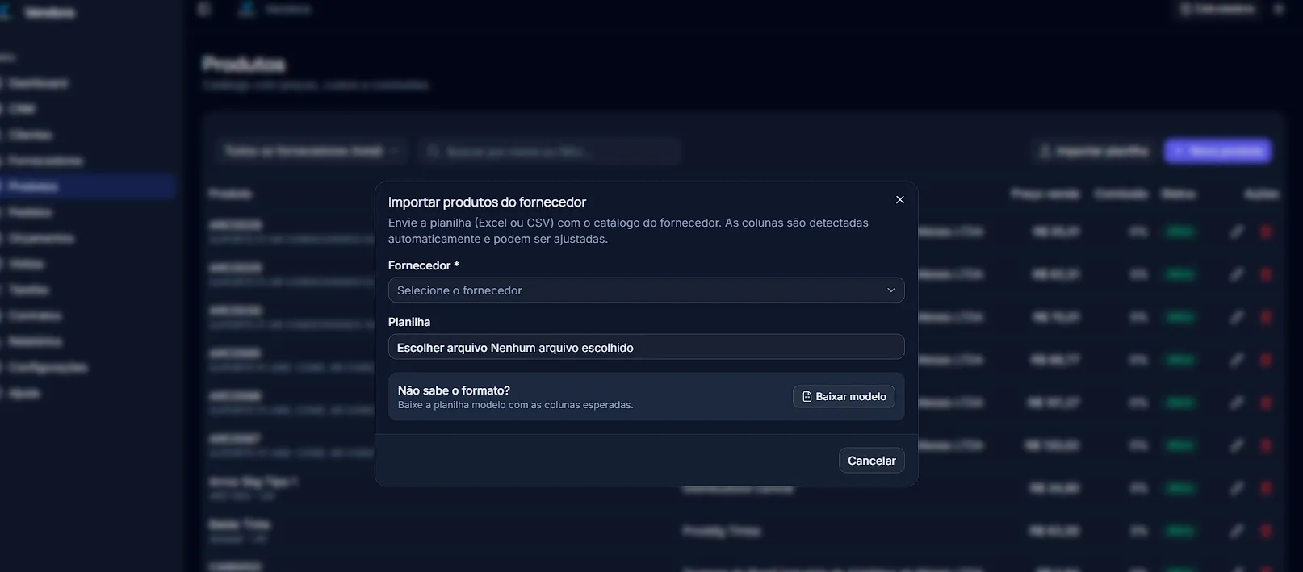Click the 'Importar produtos do fornecedor' title
This screenshot has width=1303, height=572.
487,202
